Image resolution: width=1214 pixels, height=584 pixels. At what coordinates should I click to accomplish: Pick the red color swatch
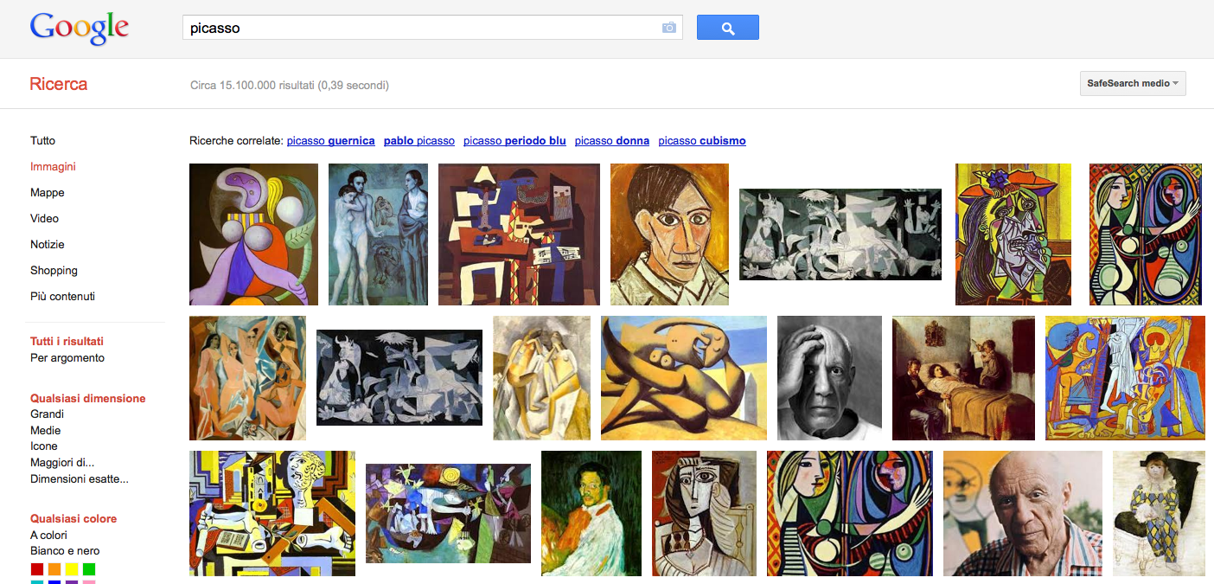[37, 569]
